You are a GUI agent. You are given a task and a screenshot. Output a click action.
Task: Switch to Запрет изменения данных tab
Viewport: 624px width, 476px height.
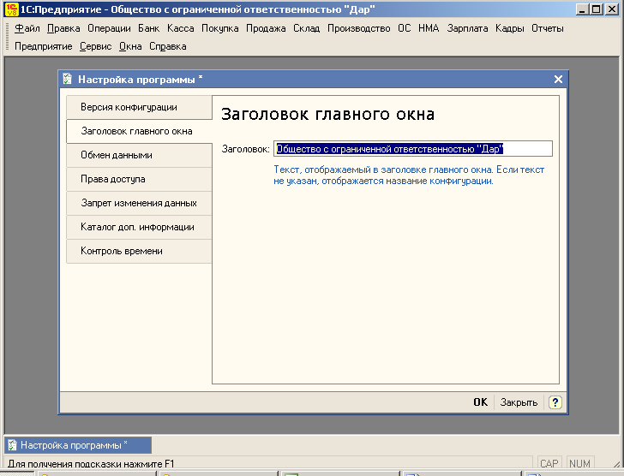139,203
